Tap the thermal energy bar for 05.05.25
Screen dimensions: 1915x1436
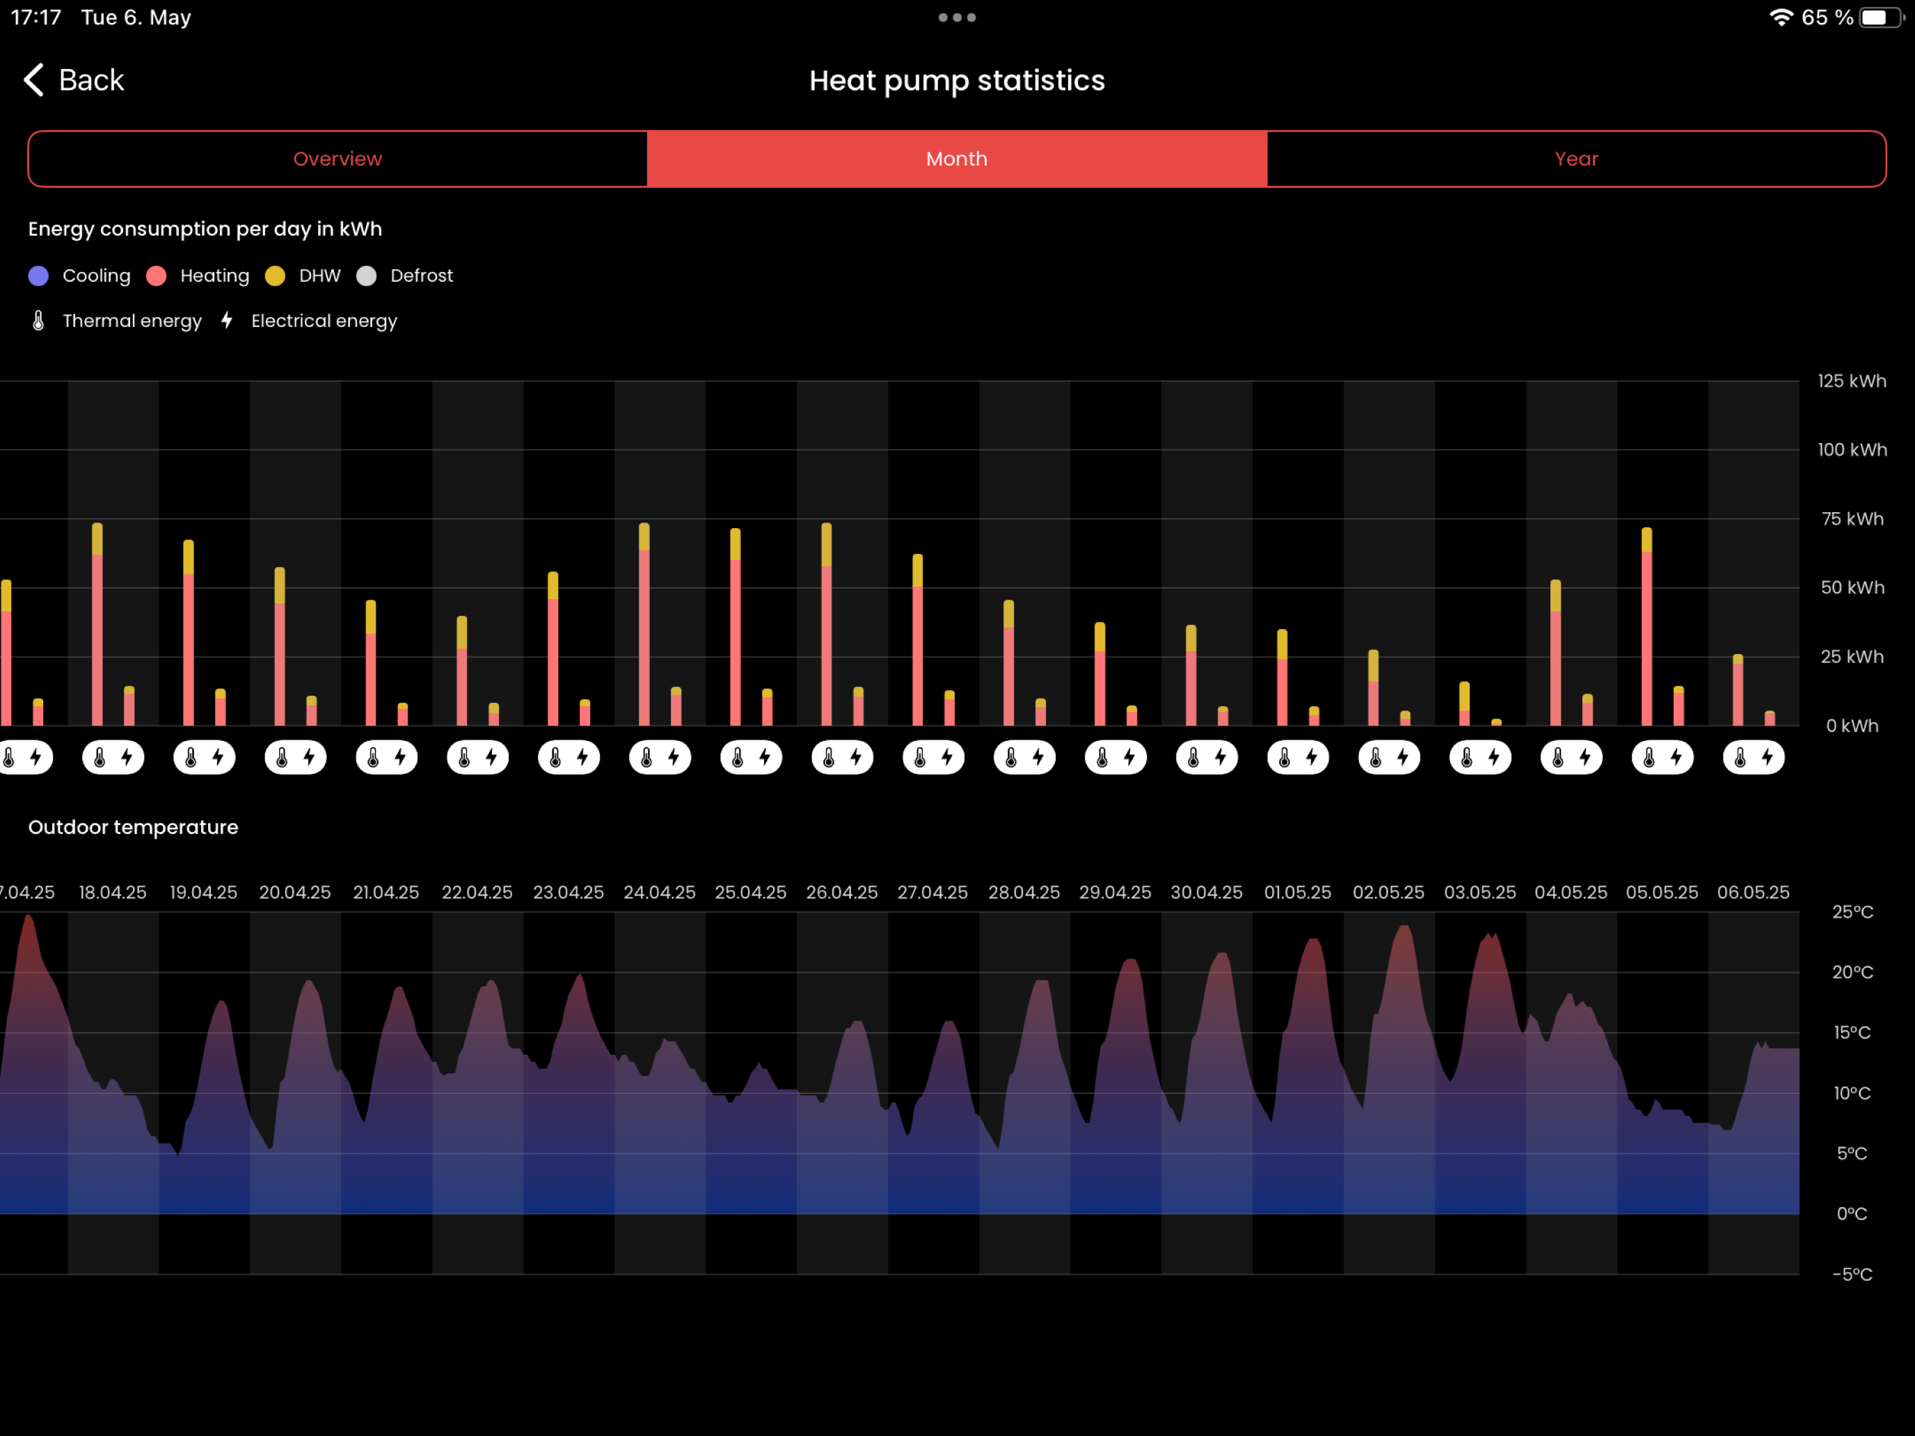click(1646, 627)
